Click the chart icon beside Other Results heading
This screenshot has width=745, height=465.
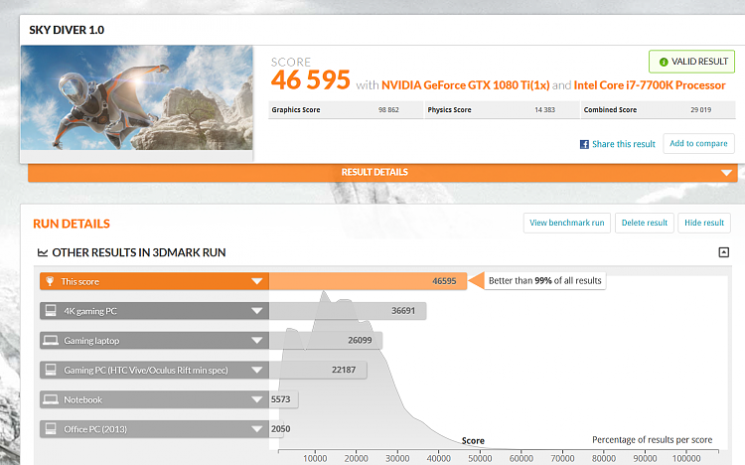[43, 252]
